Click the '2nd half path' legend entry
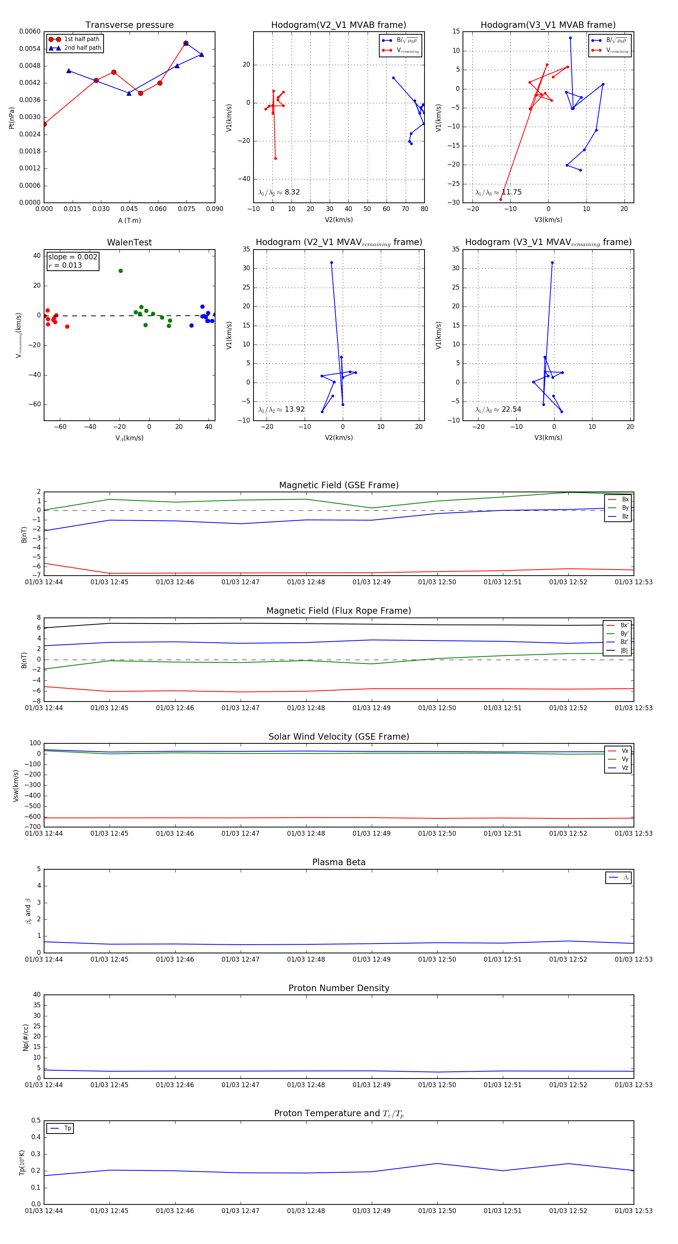Image resolution: width=678 pixels, height=1244 pixels. click(x=75, y=48)
